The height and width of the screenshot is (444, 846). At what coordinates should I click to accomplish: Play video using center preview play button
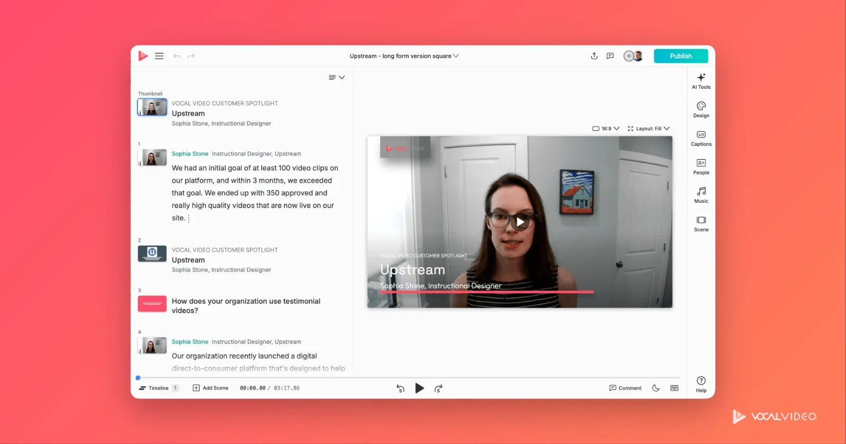(x=520, y=222)
